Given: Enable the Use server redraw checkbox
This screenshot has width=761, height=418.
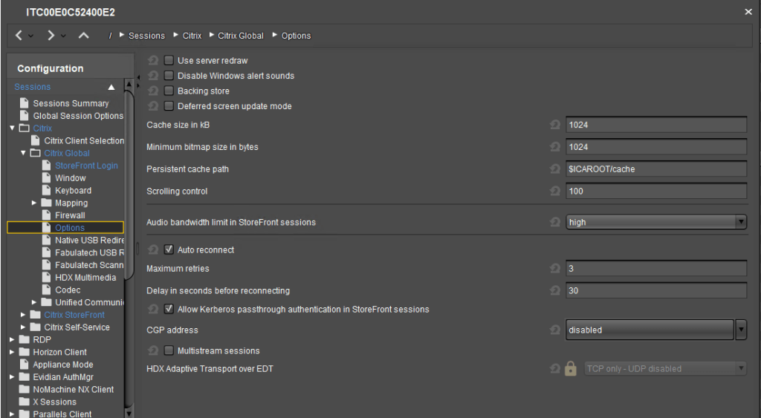Looking at the screenshot, I should 169,60.
